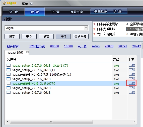Click file icon of last result row
Screen dimensions: 143x127
click(9, 92)
